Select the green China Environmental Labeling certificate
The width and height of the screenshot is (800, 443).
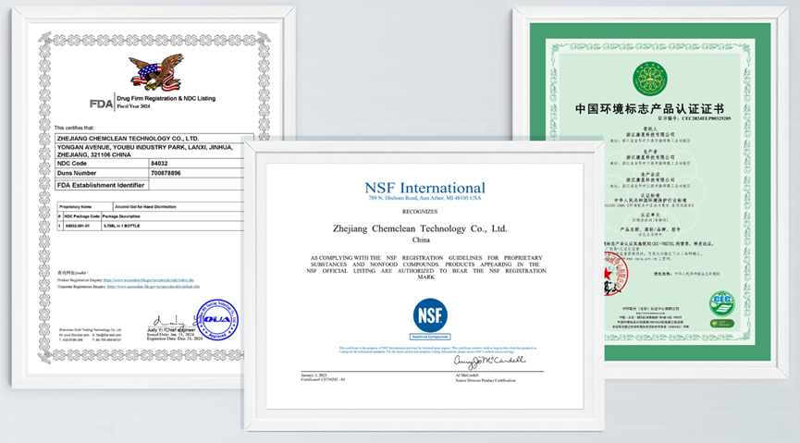pos(650,191)
